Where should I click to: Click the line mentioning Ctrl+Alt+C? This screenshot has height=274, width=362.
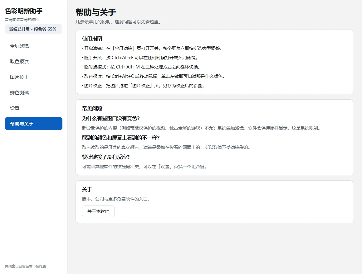154,76
